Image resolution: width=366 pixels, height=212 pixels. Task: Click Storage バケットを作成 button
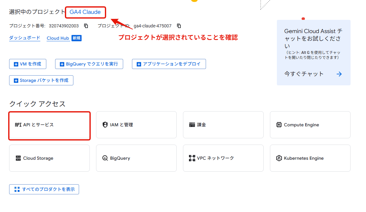[41, 80]
